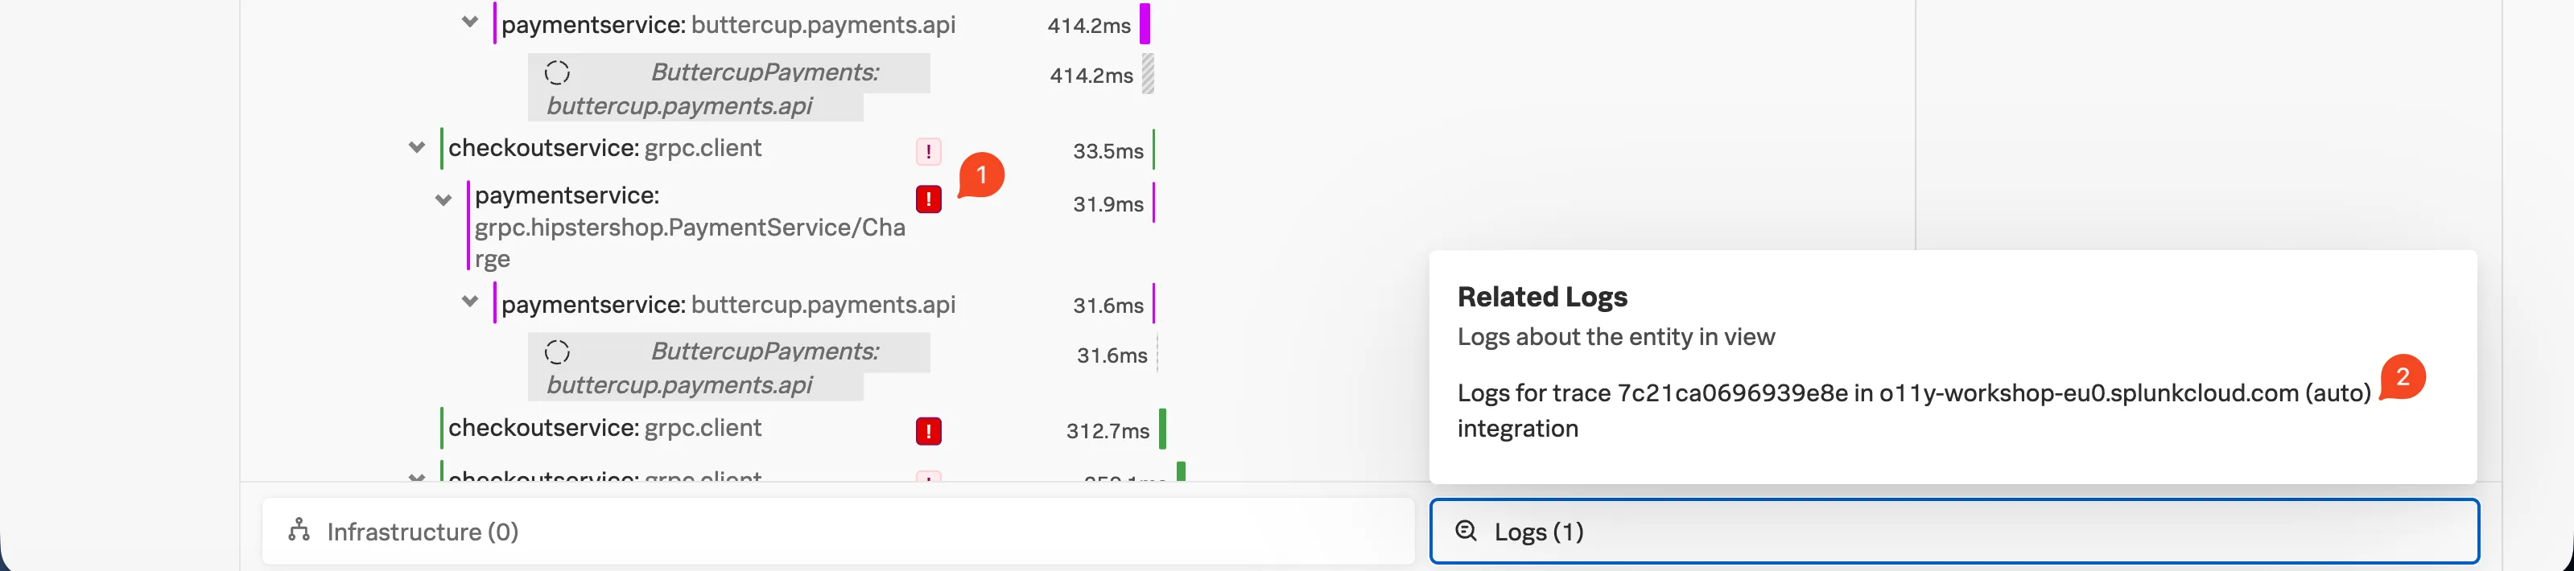Click the magenta timeline bar for the 414.2ms paymentservice span
Viewport: 2574px width, 571px height.
pyautogui.click(x=1145, y=24)
